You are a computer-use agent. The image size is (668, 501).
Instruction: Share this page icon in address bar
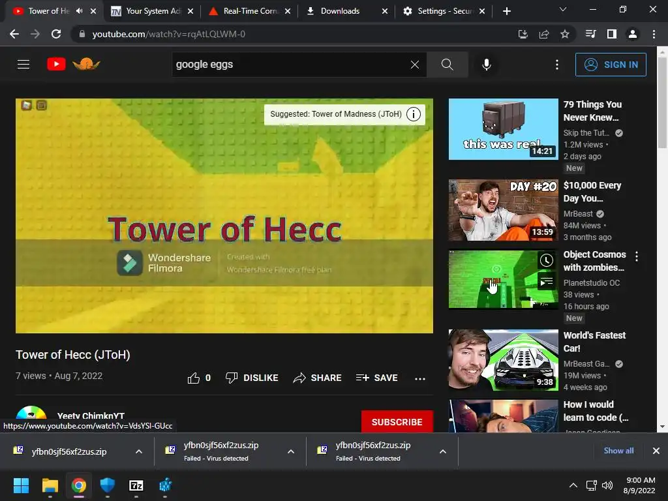(x=544, y=34)
